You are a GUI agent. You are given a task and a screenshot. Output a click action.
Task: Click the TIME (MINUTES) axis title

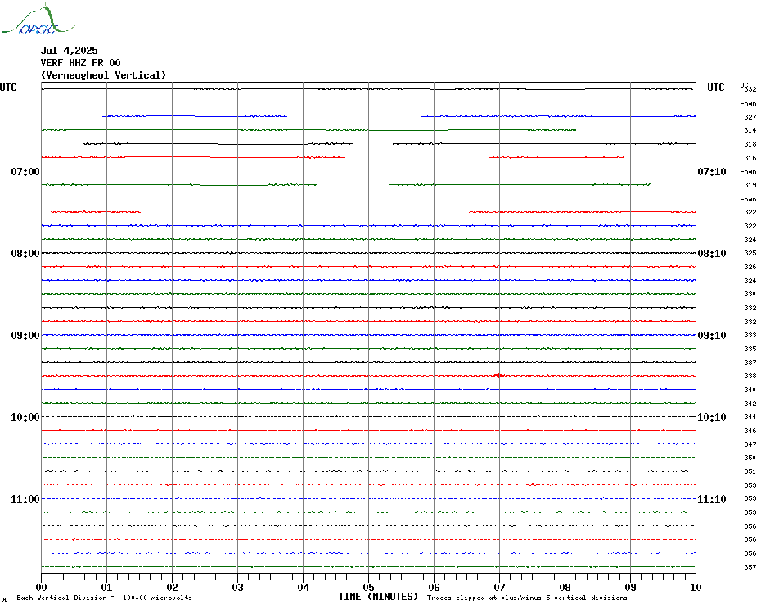click(x=378, y=597)
